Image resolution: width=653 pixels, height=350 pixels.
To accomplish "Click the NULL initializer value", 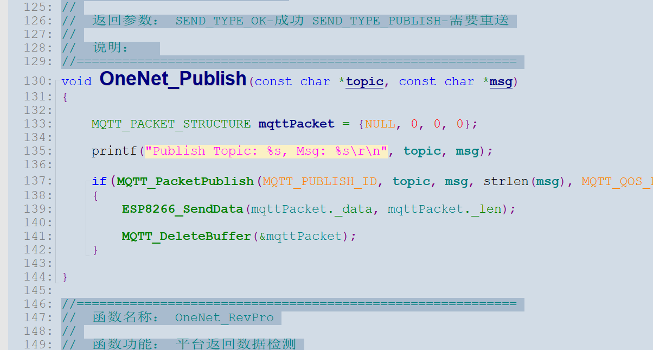I will [x=380, y=124].
